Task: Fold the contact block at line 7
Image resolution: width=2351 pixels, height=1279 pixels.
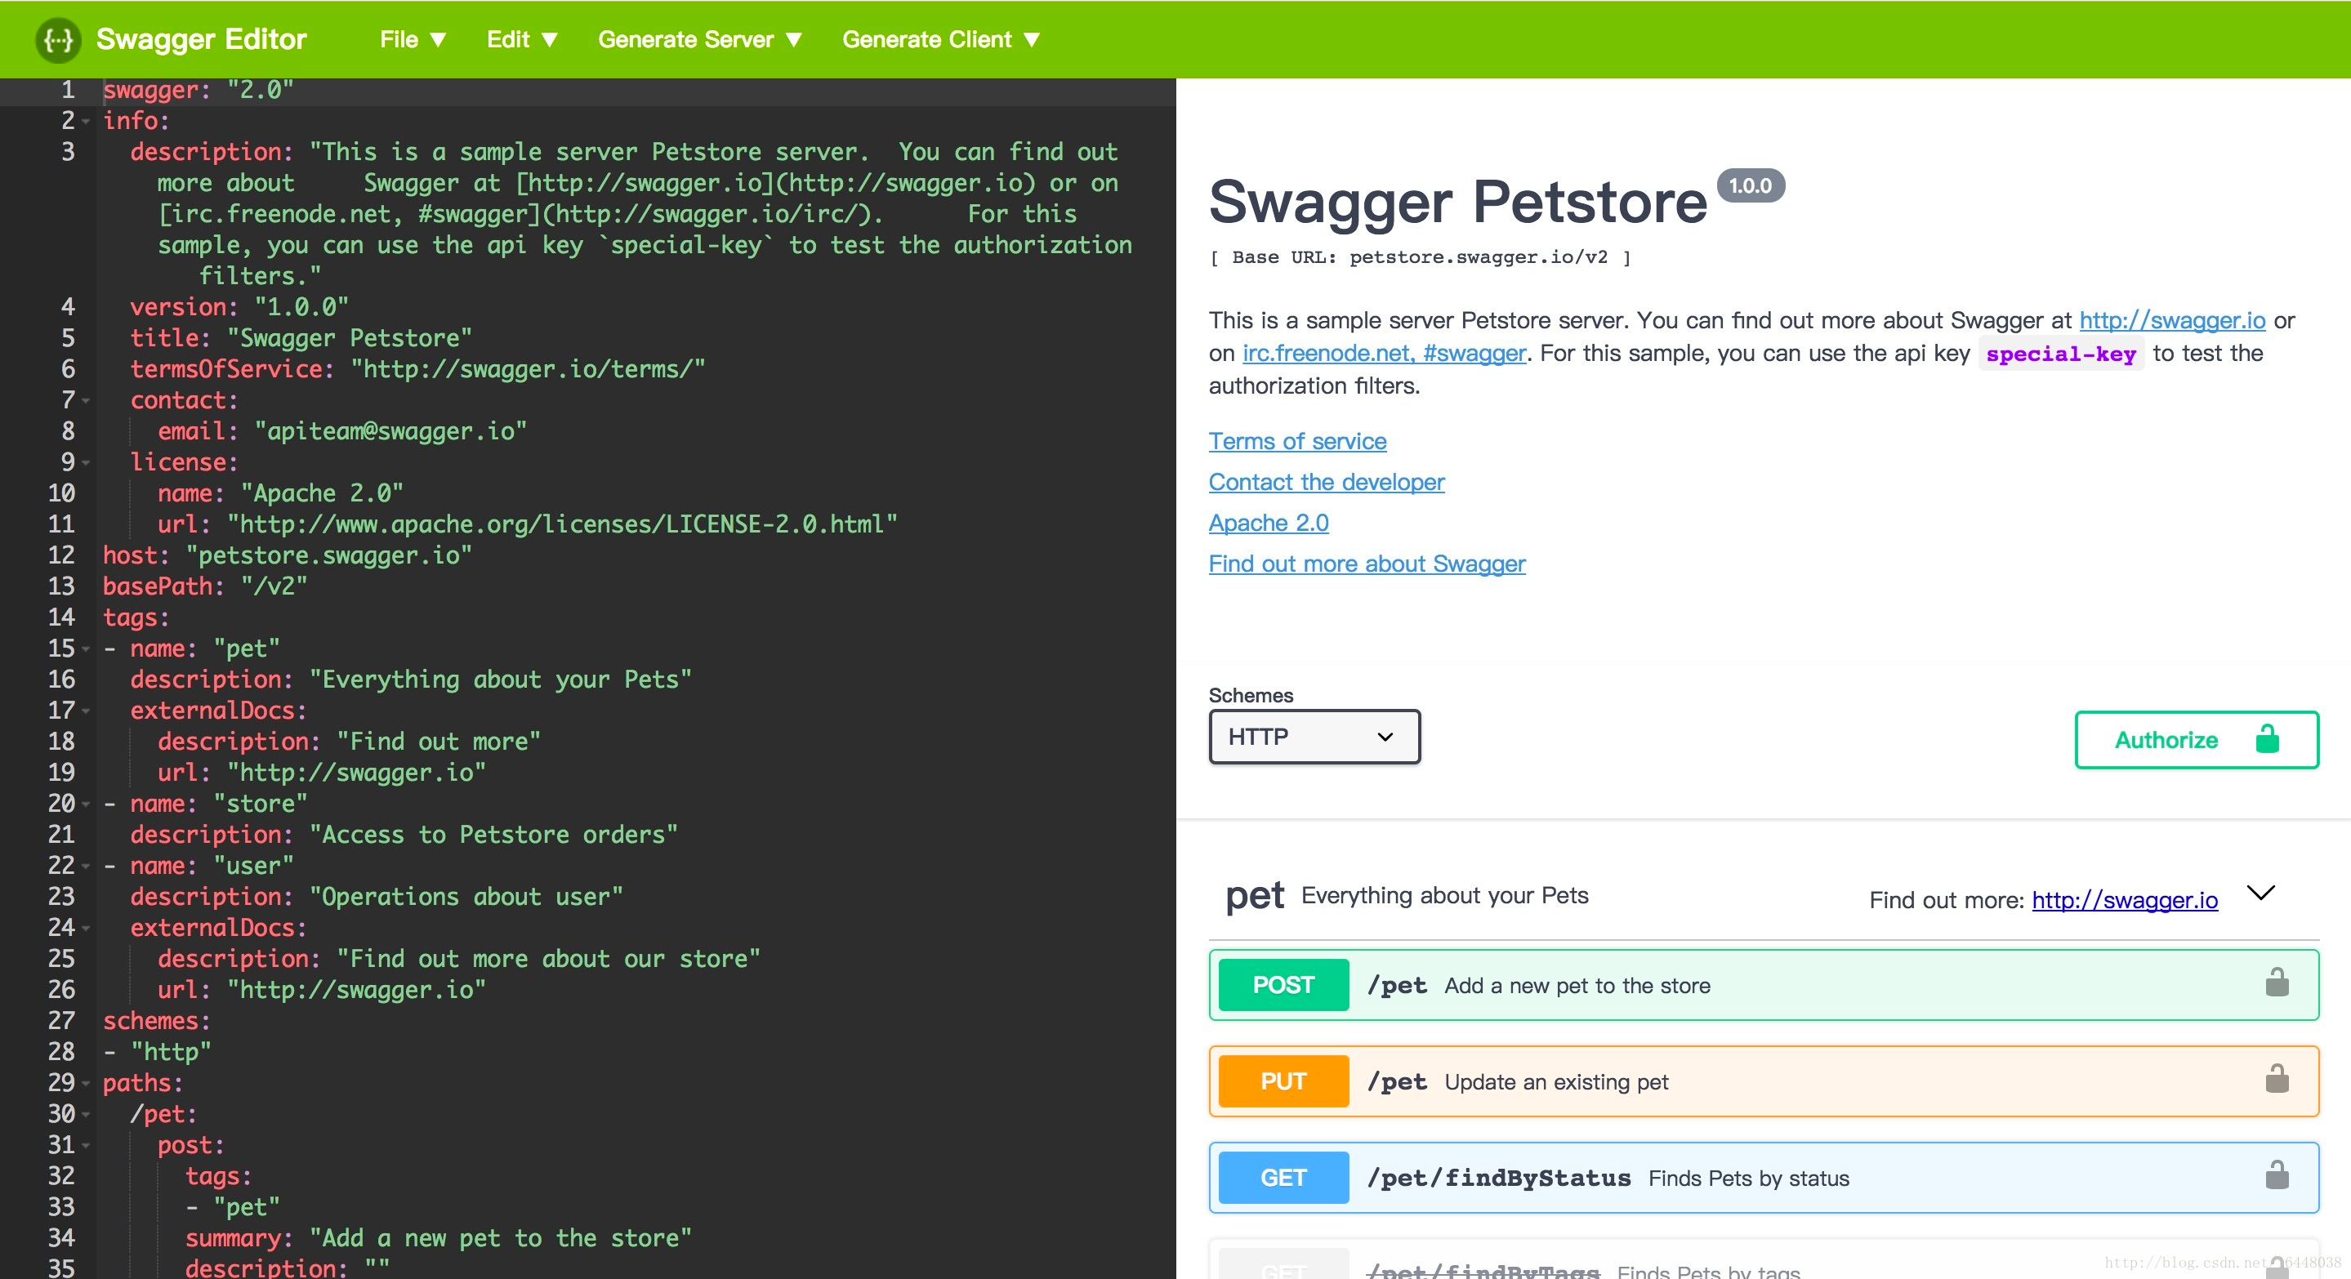Action: click(86, 400)
